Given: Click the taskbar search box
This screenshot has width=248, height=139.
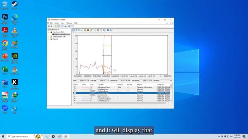Looking at the screenshot, I should (25, 136).
